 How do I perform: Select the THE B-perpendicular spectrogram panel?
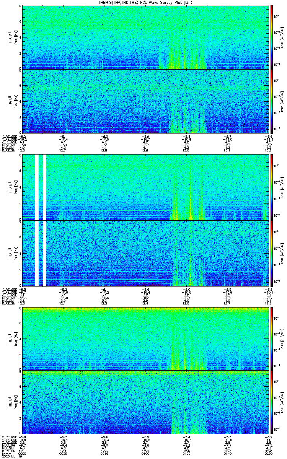[x=145, y=338]
